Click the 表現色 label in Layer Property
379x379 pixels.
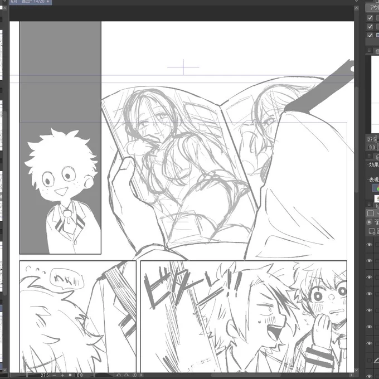(374, 179)
